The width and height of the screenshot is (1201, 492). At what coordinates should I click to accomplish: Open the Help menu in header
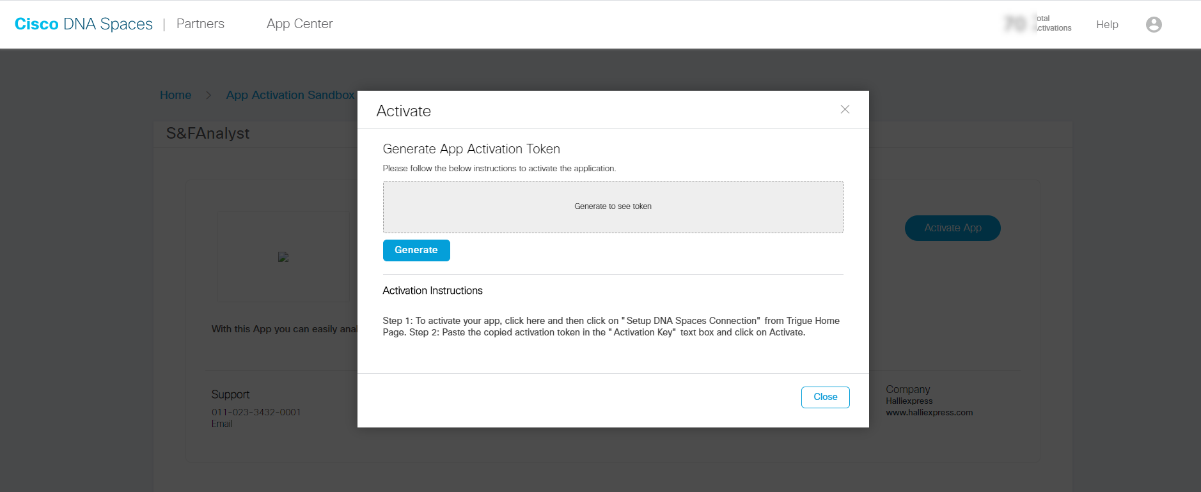(1107, 24)
